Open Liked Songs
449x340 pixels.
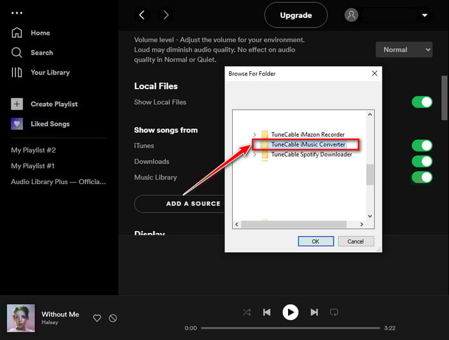point(50,124)
